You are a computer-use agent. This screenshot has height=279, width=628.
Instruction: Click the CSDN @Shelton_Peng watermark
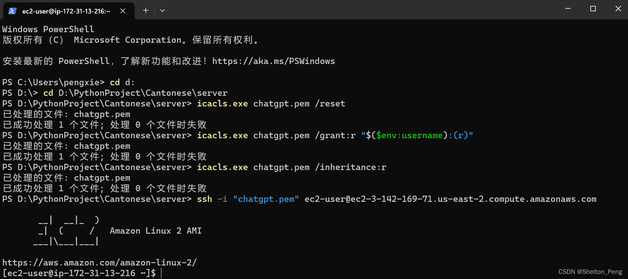point(590,272)
